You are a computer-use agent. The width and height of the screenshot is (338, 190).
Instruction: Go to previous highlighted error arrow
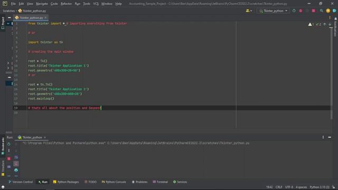tap(325, 24)
